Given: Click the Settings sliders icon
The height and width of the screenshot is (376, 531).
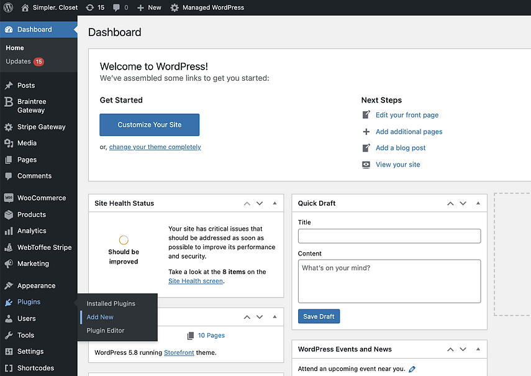Looking at the screenshot, I should click(9, 351).
